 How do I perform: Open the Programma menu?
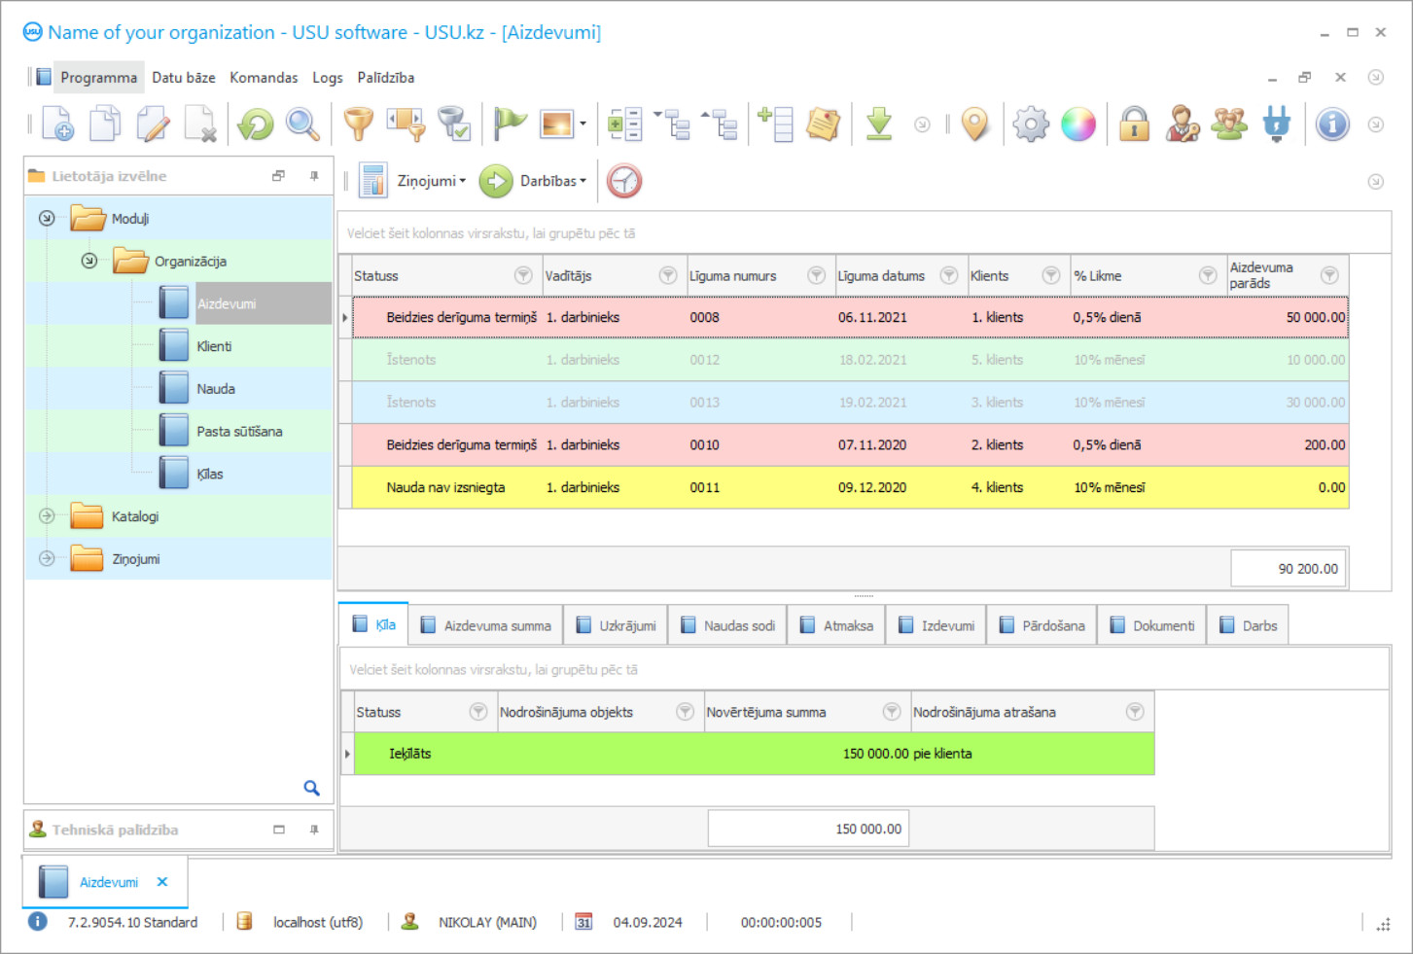[98, 78]
